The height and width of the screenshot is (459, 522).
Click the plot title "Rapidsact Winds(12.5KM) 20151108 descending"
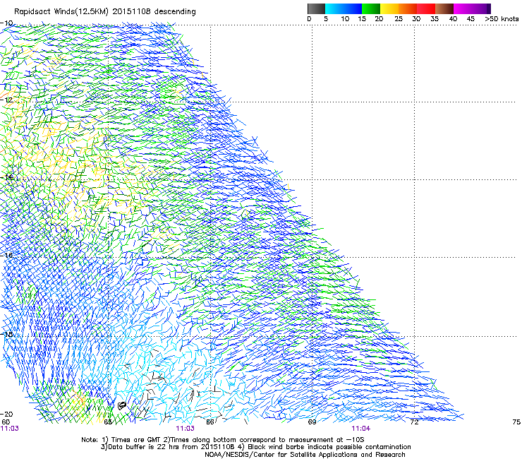pyautogui.click(x=105, y=12)
